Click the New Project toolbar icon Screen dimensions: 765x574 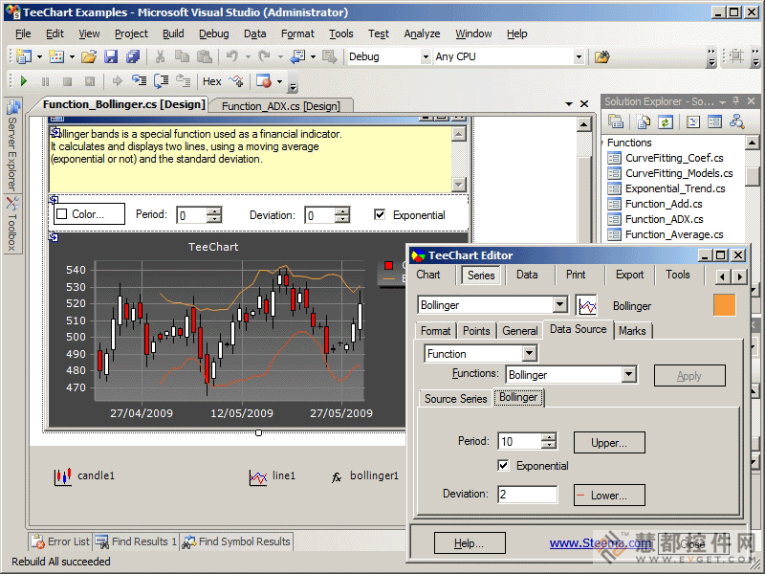tap(23, 56)
